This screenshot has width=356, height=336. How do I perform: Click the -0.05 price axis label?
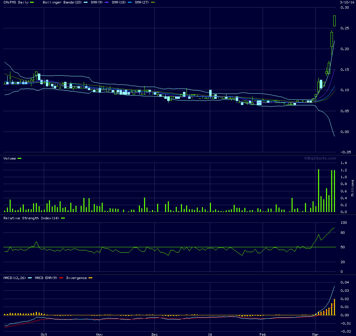tap(346, 152)
